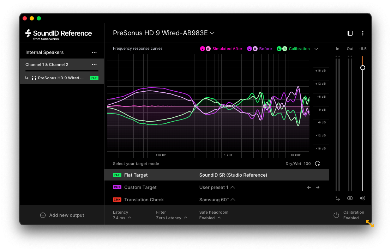Click the In level meter
Screen dimensions: 391x251
coord(338,123)
